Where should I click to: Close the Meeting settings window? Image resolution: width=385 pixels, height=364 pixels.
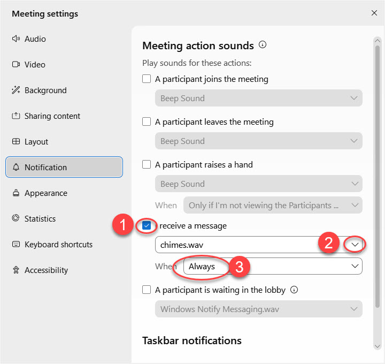374,13
